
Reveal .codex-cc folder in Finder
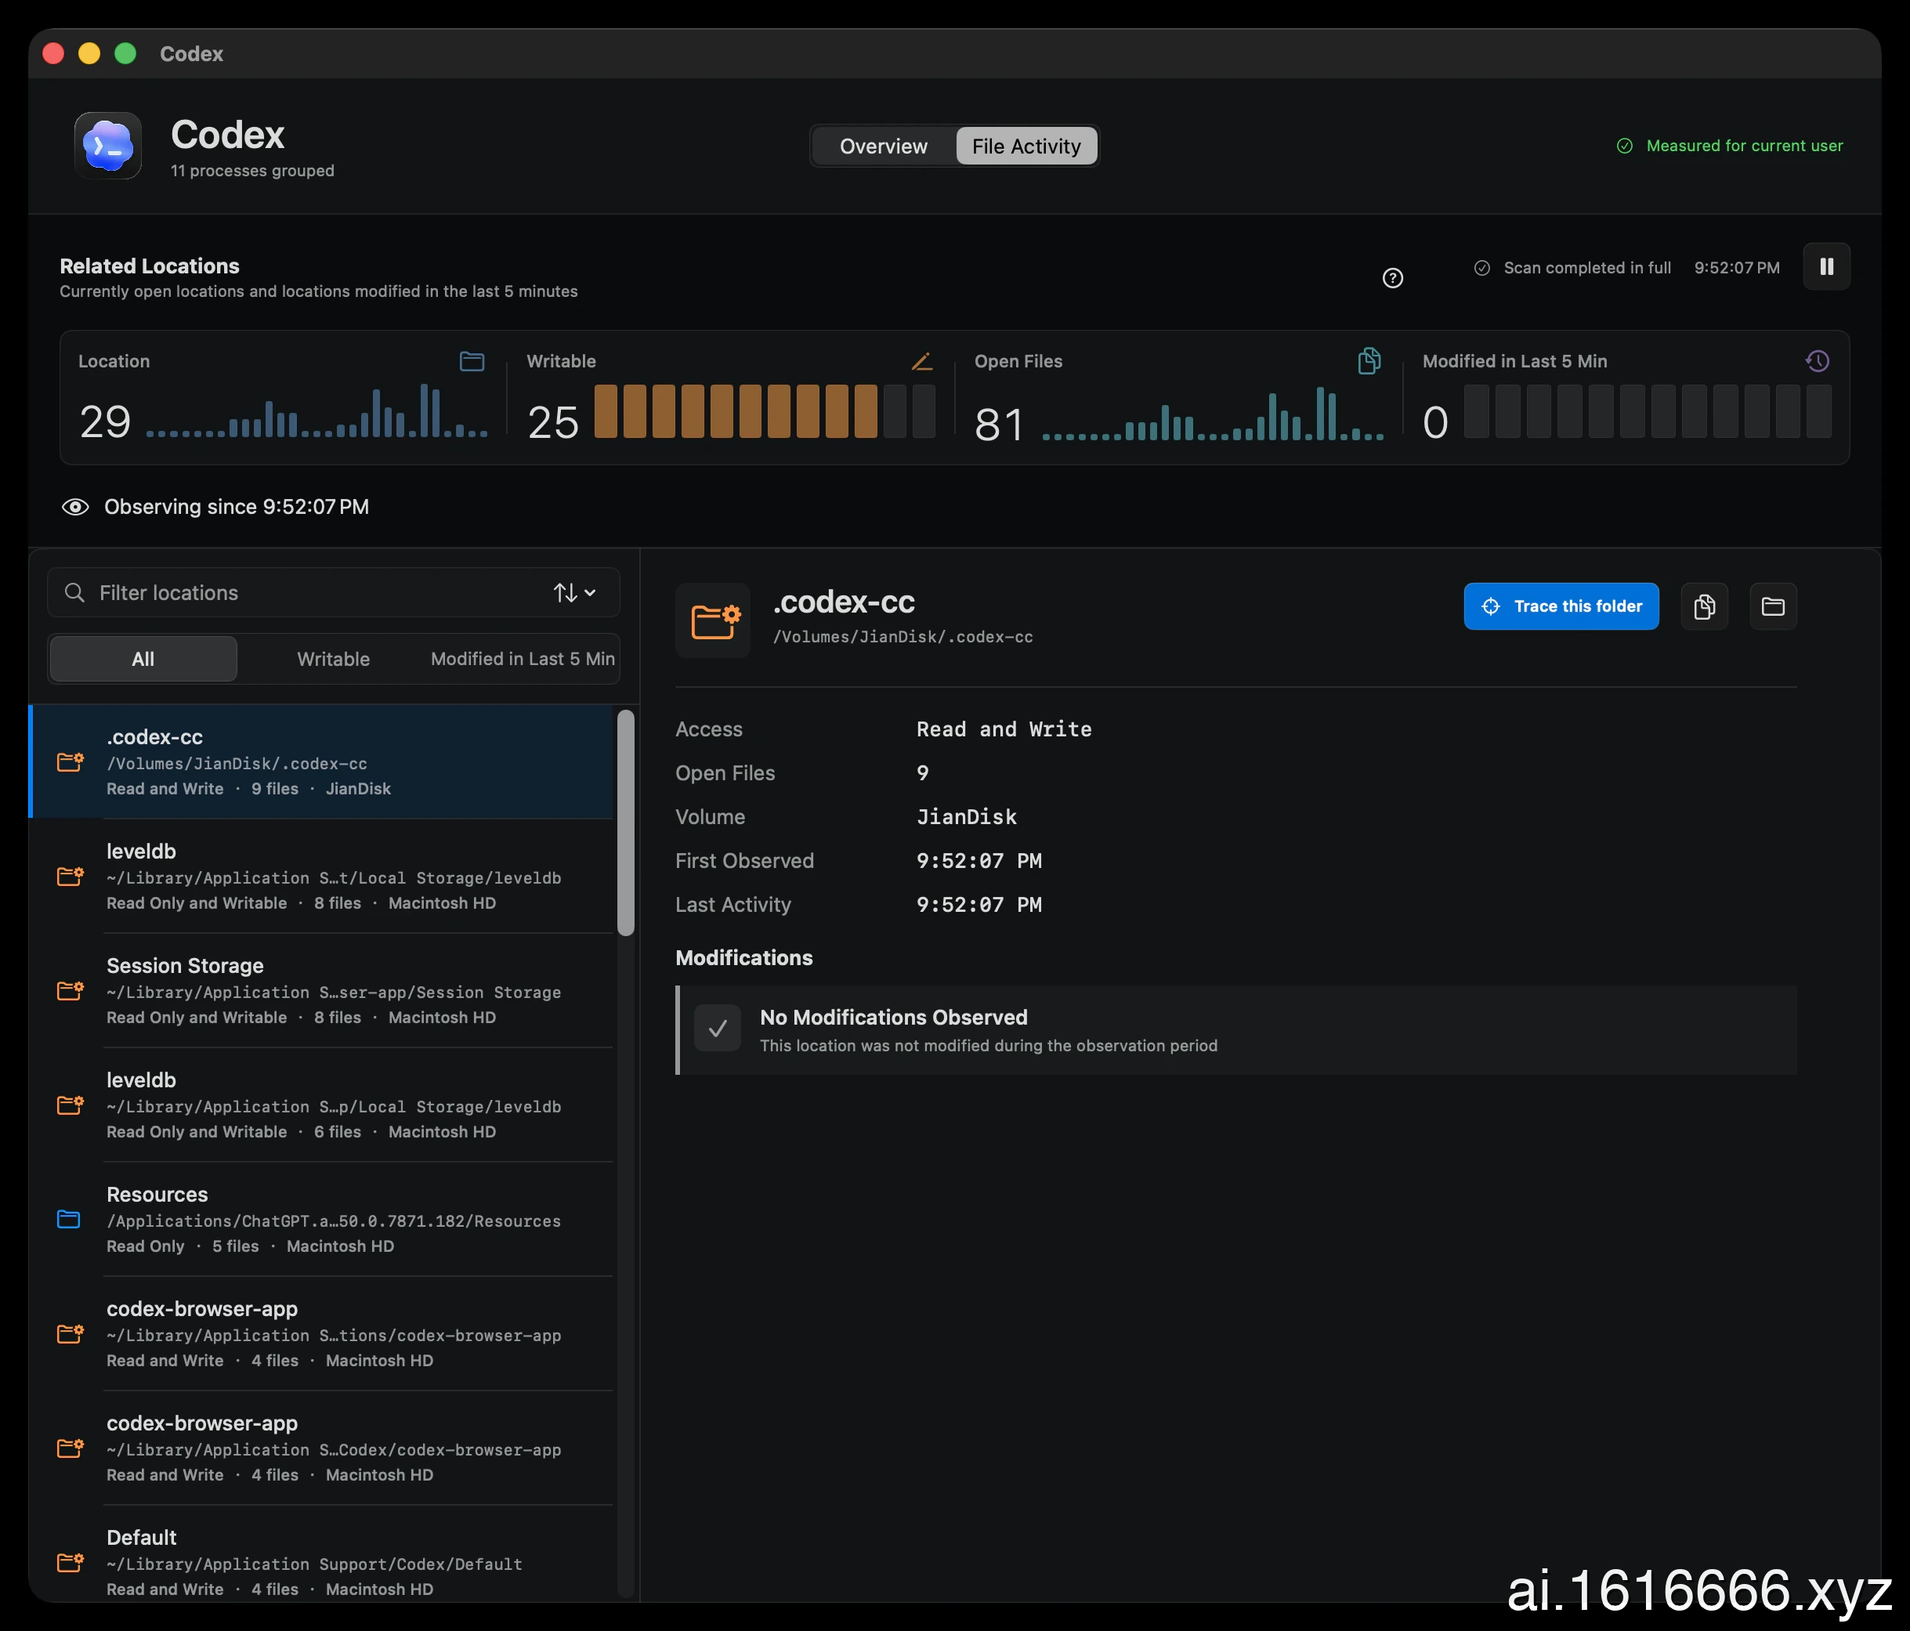pyautogui.click(x=1773, y=606)
